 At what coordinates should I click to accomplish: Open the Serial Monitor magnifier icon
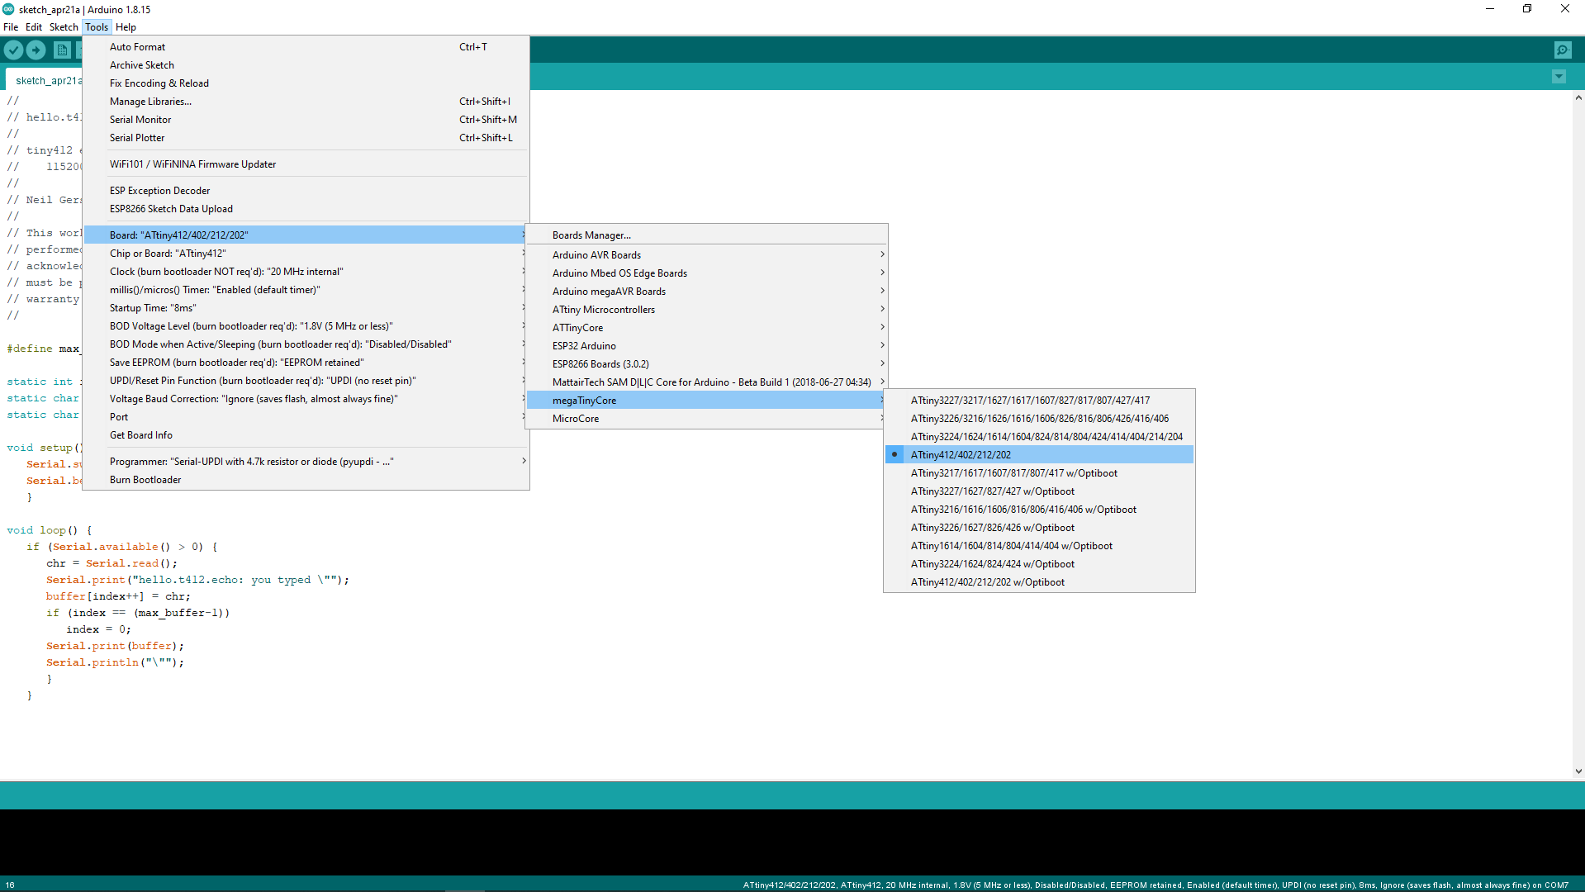[1563, 50]
